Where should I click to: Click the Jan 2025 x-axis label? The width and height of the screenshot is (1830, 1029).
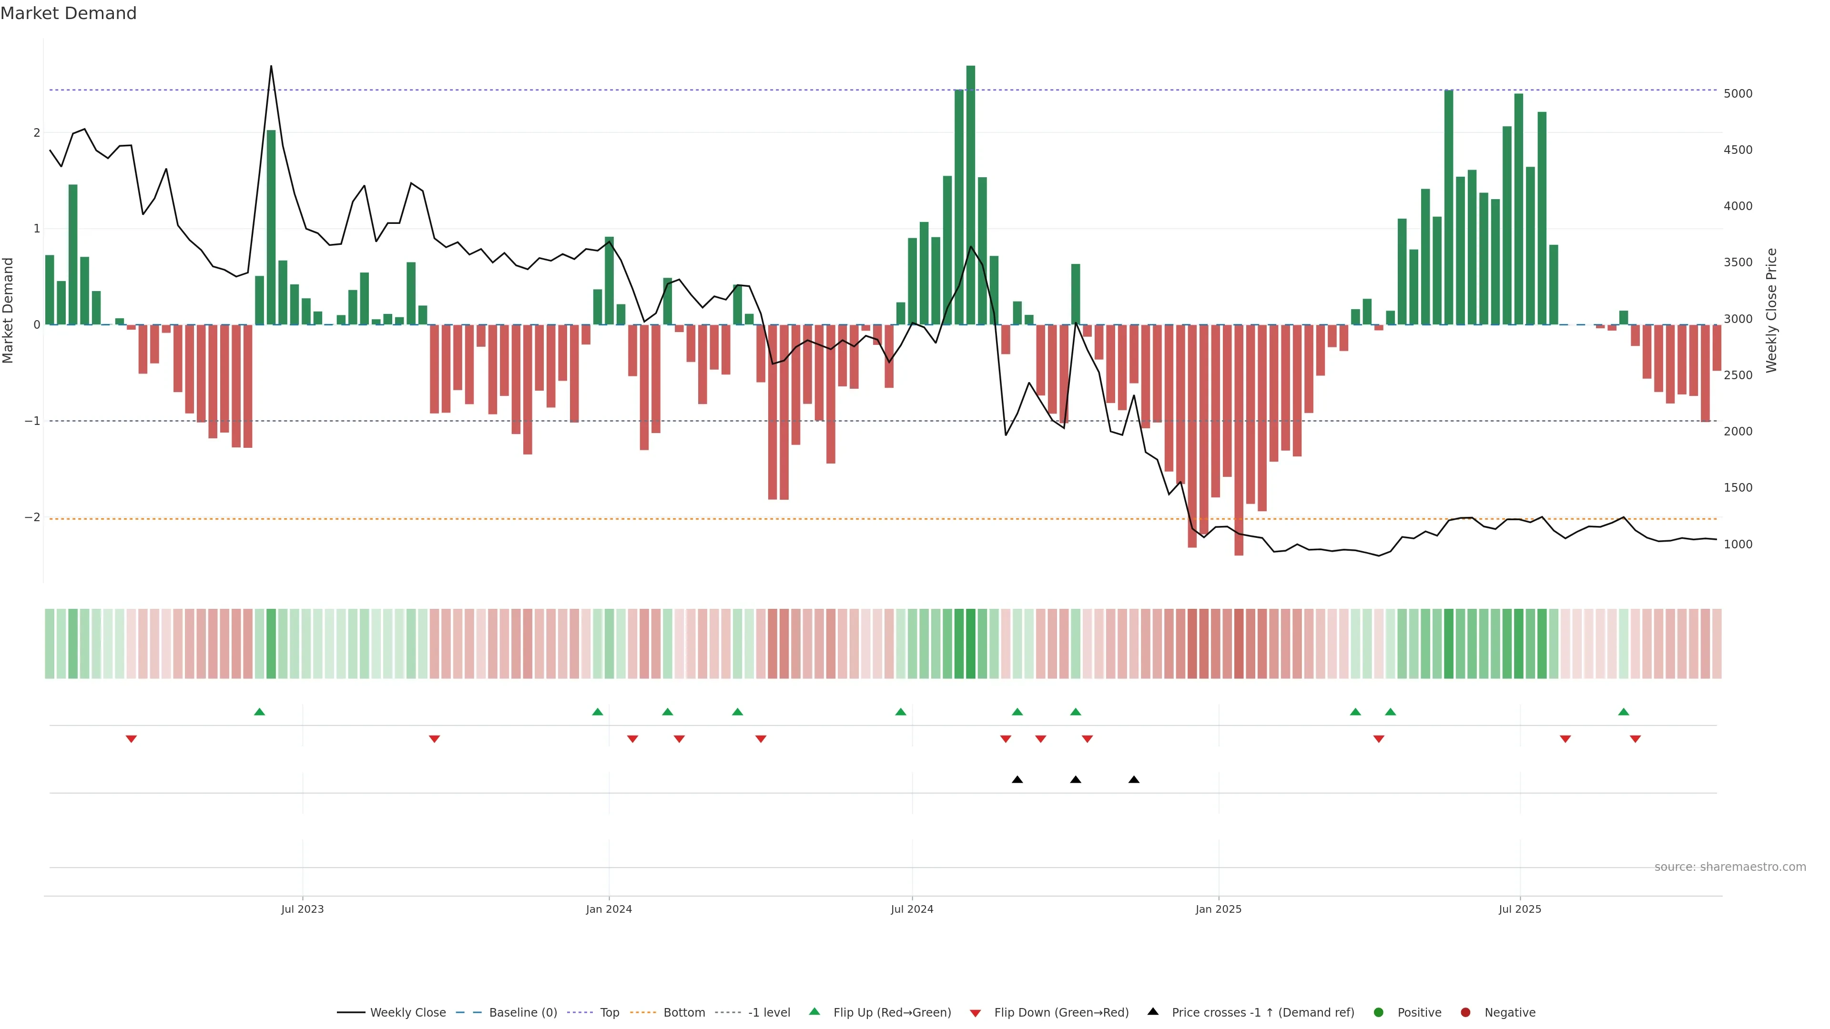[x=1219, y=910]
